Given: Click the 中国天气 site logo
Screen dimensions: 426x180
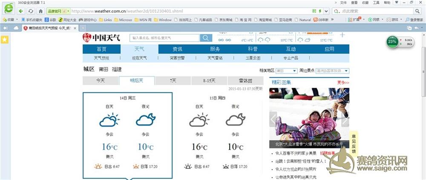Looking at the screenshot, I should click(x=101, y=38).
